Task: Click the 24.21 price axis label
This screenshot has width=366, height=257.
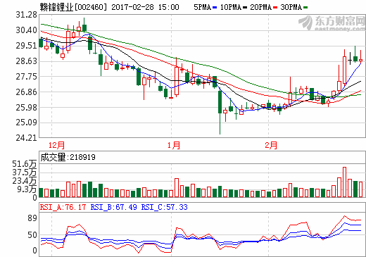Action: [27, 138]
